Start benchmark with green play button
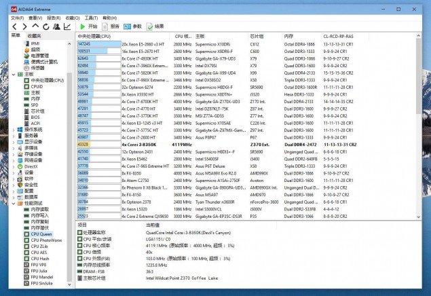431x296 pixels. [x=88, y=26]
